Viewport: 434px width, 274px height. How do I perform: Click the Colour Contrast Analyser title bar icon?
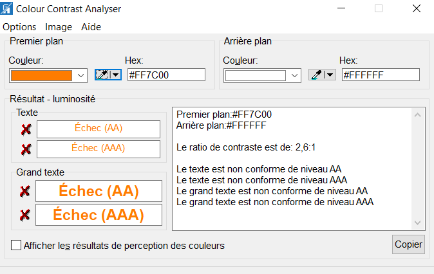pyautogui.click(x=7, y=9)
